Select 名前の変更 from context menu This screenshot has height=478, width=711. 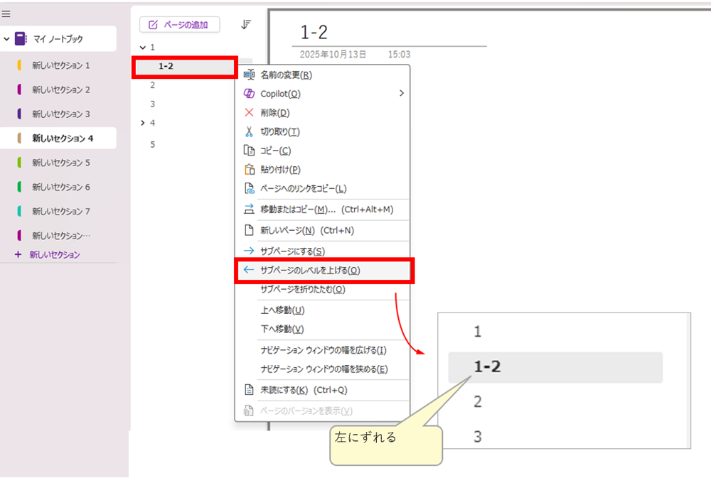pos(286,75)
